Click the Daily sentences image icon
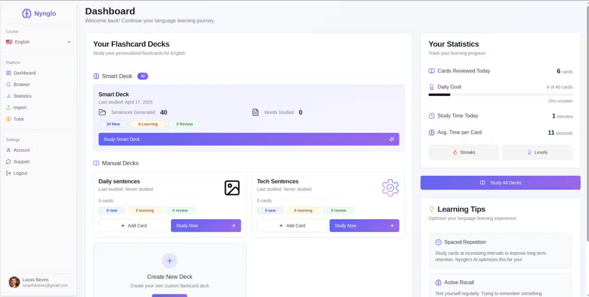Screen dimensions: 589x297 pos(232,188)
